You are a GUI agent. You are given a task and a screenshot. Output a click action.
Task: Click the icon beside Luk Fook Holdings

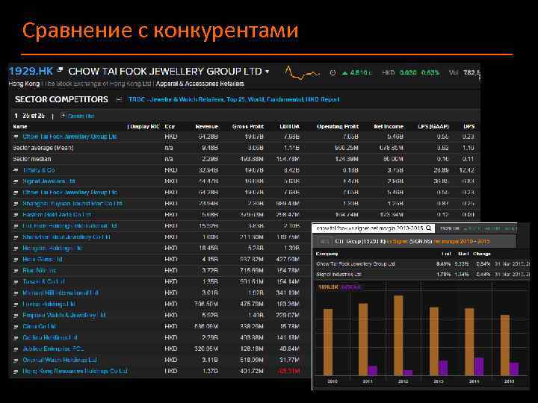click(16, 227)
